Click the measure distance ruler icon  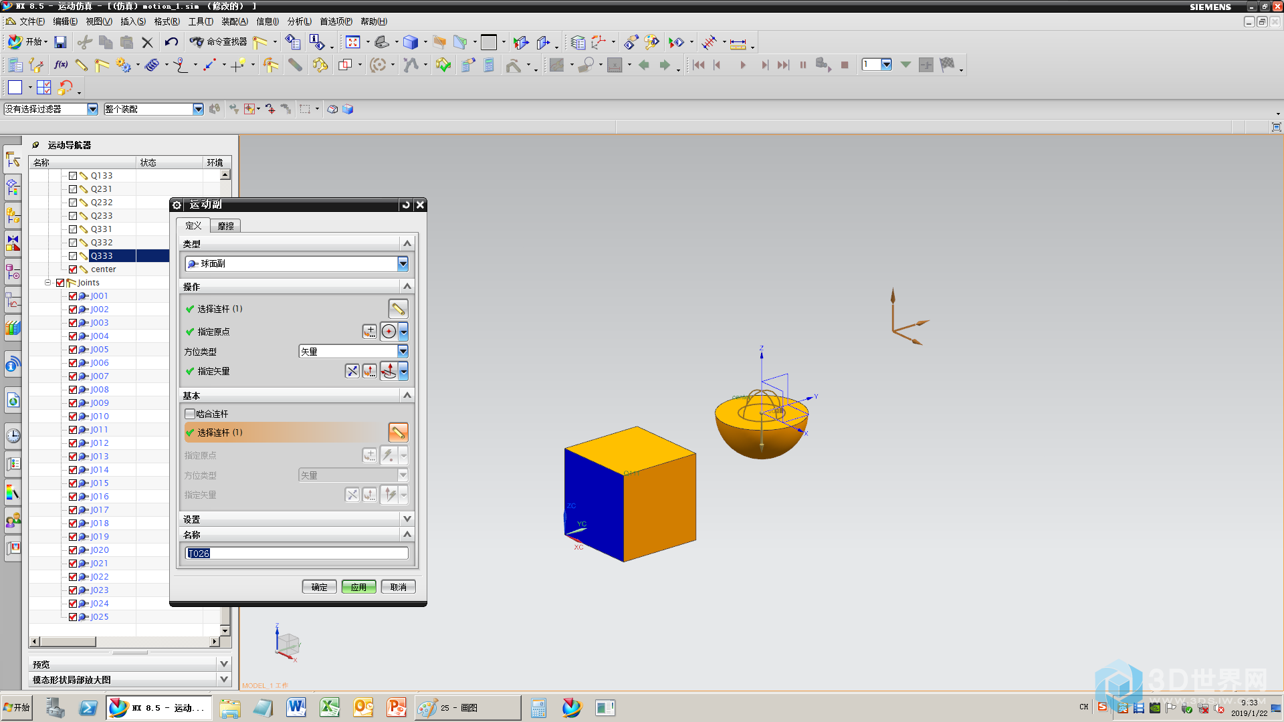(738, 43)
